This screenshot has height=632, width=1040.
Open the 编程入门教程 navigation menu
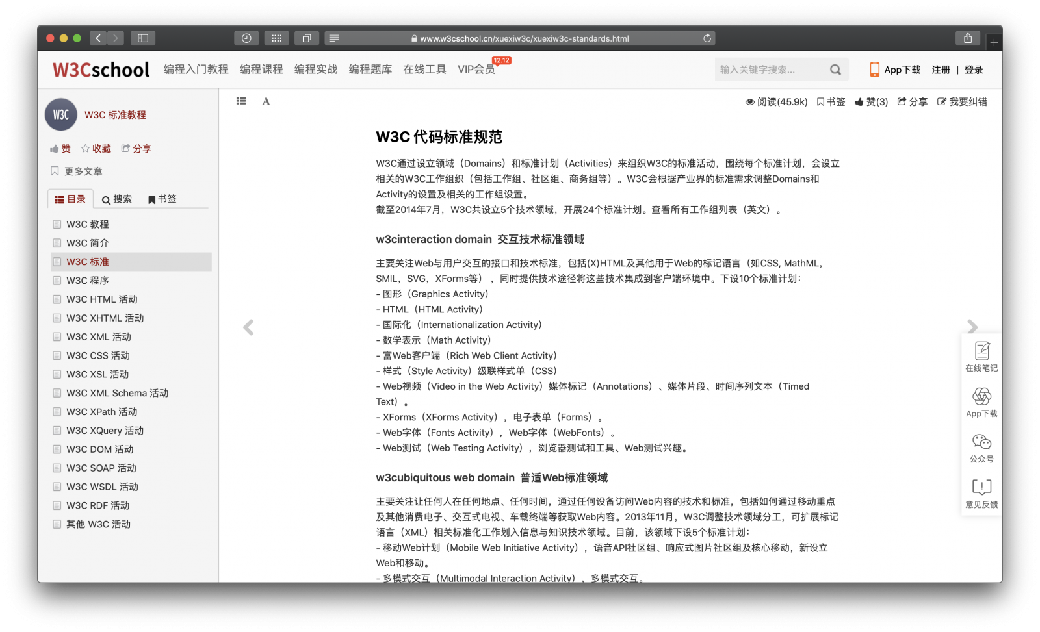[196, 70]
